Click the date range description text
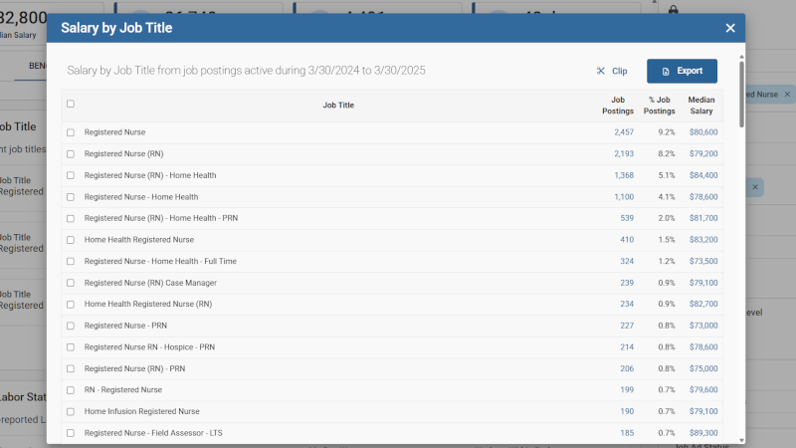Image resolution: width=796 pixels, height=448 pixels. click(246, 71)
